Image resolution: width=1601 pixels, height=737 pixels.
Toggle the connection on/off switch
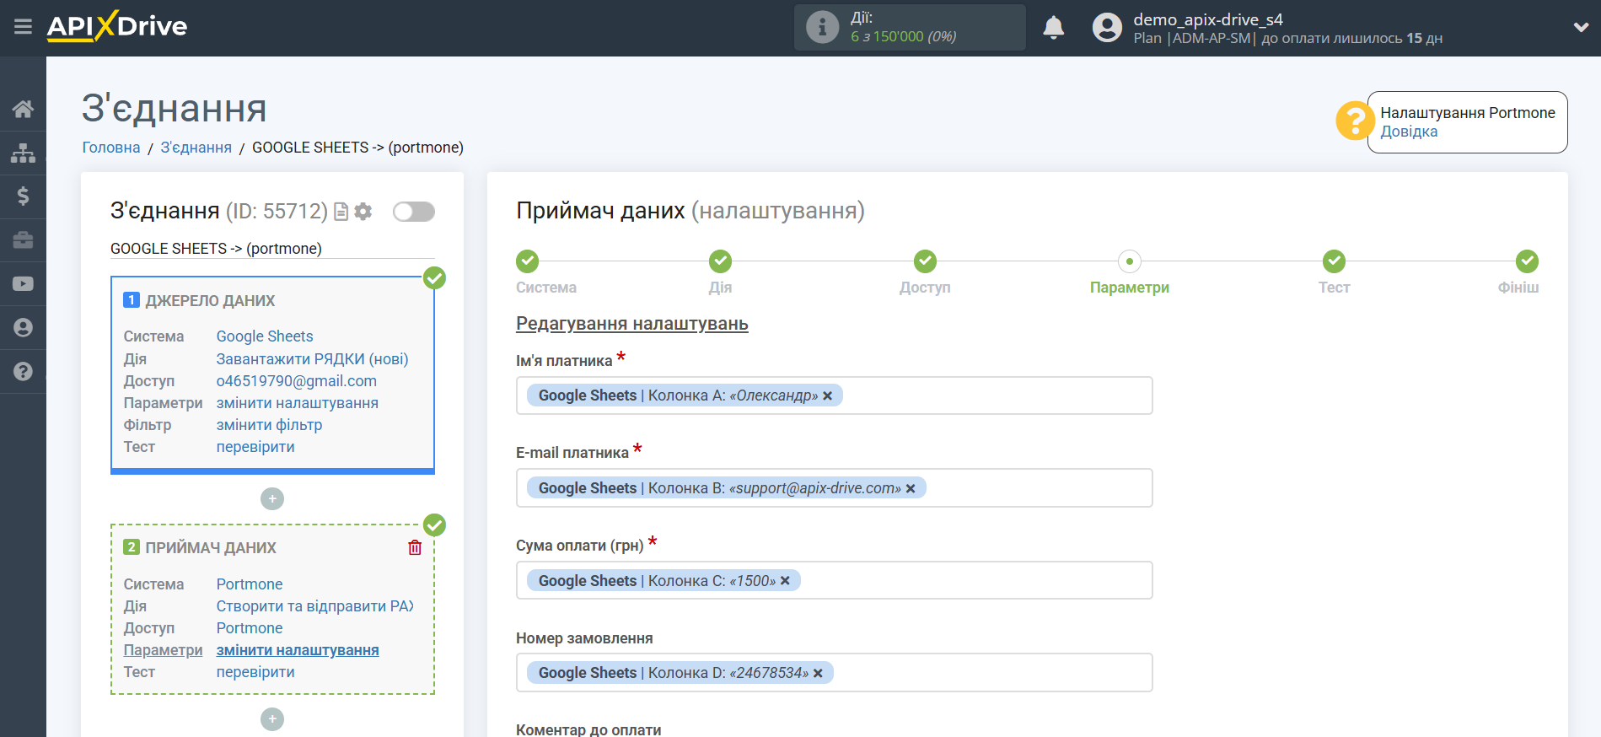[413, 212]
